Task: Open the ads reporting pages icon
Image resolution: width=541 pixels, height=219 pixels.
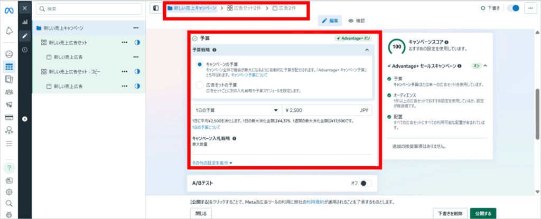Action: (x=9, y=79)
